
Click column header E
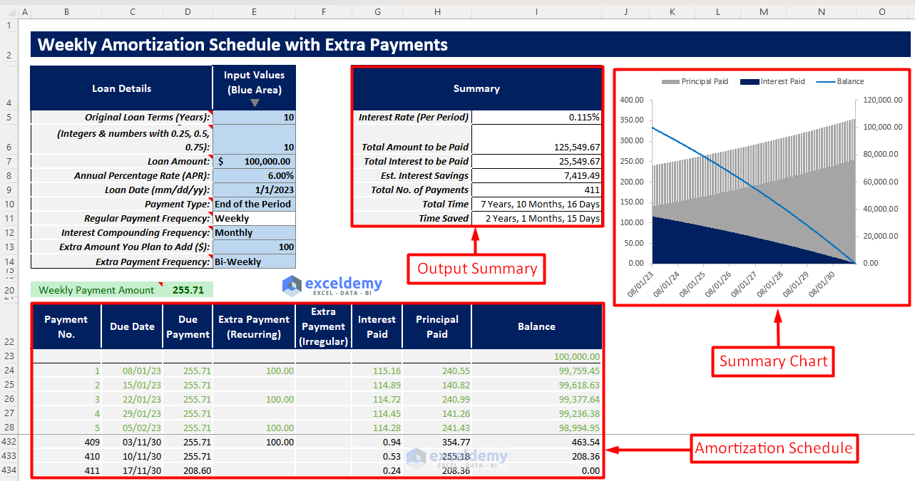coord(254,11)
